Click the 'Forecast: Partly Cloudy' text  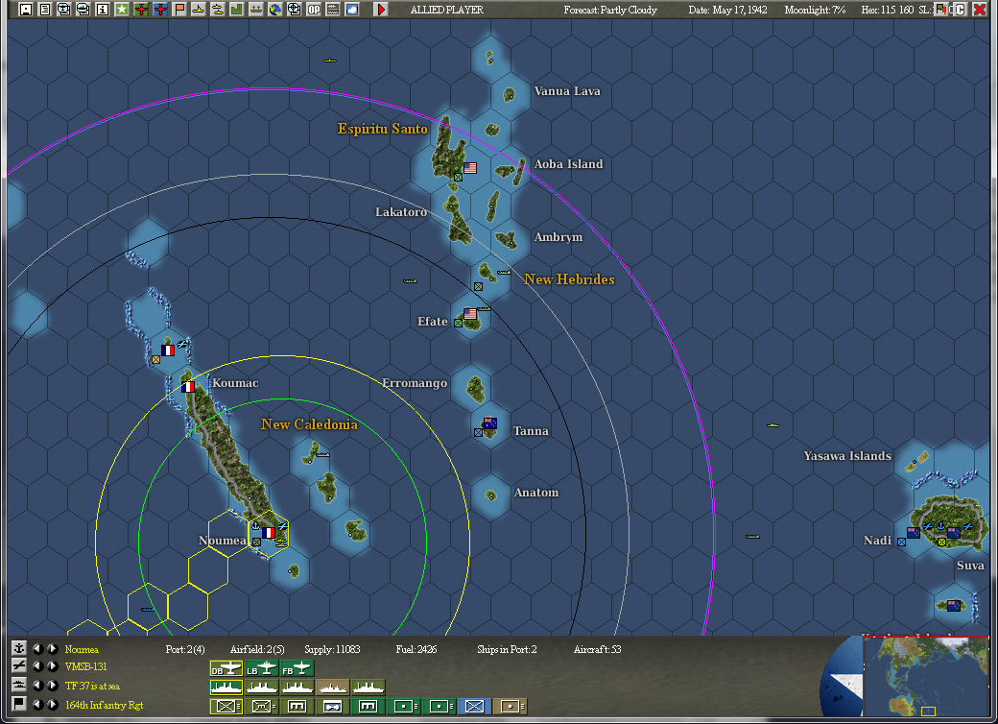(x=609, y=10)
